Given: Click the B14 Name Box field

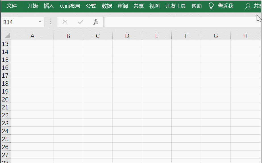Looking at the screenshot, I should coord(18,22).
